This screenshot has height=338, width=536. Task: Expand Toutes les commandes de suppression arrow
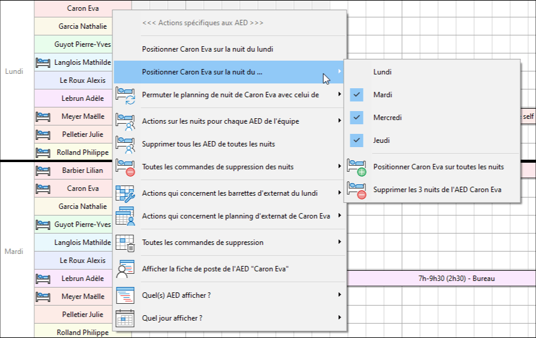[340, 243]
